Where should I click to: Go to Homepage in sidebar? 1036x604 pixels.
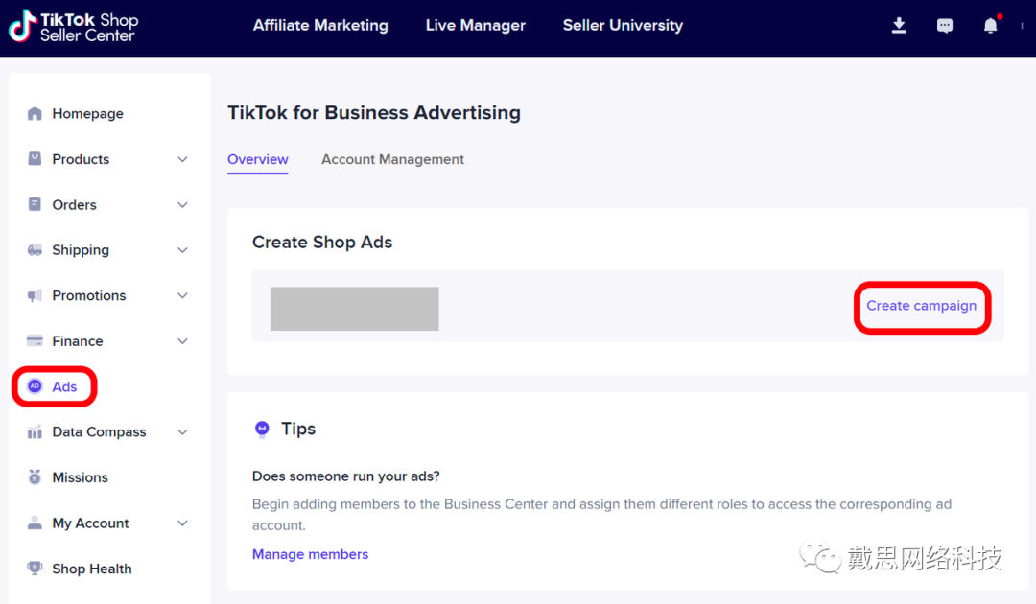click(88, 113)
